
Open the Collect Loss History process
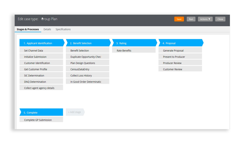(87, 75)
